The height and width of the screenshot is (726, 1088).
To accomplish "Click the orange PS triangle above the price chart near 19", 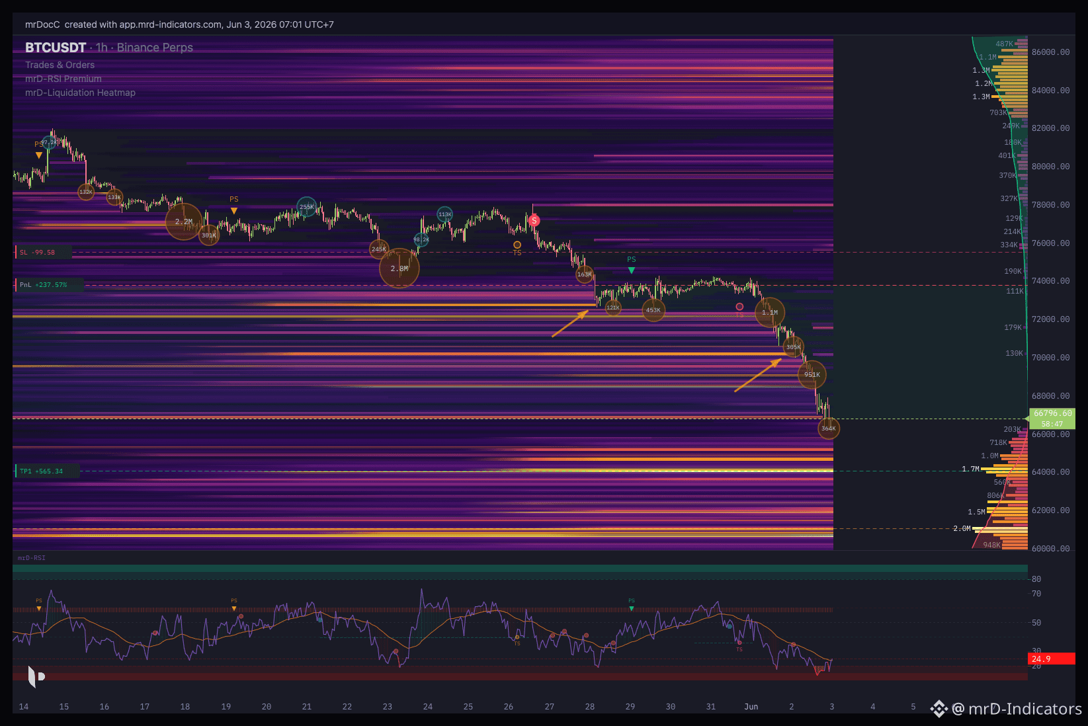I will 234,211.
